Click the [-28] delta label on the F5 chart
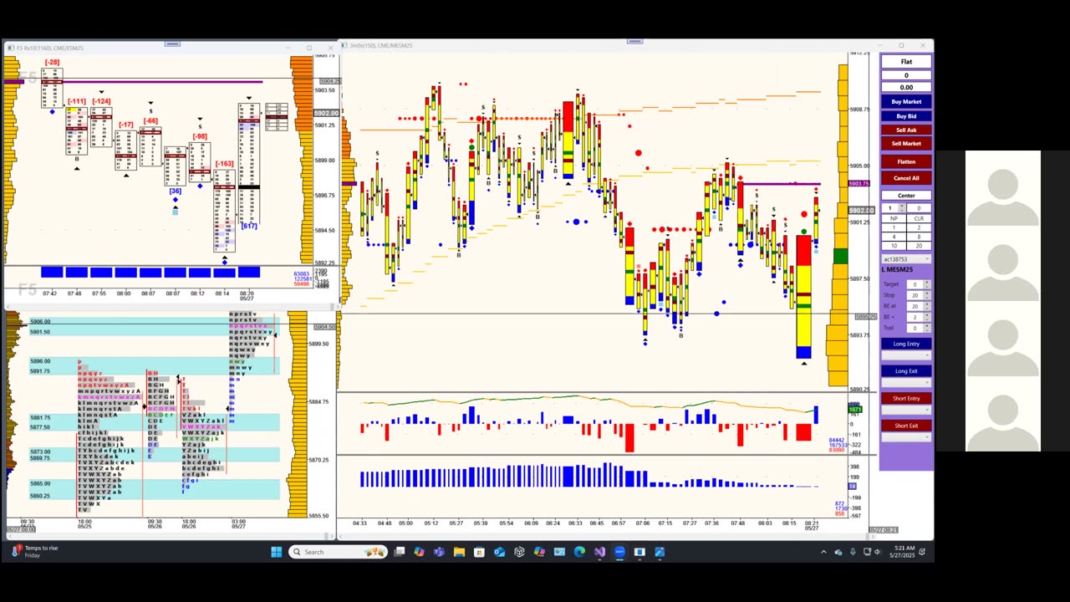The height and width of the screenshot is (602, 1070). (x=52, y=63)
